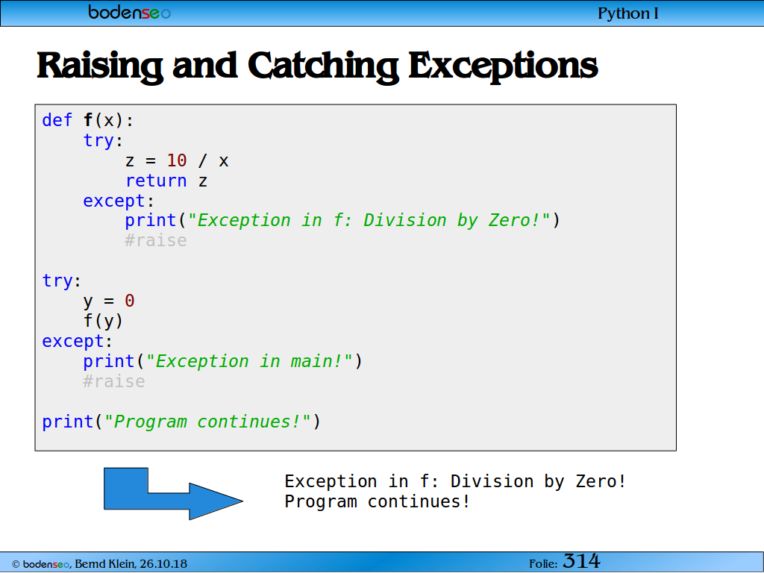Click the bodenseo logo in the header
This screenshot has height=573, width=764.
pyautogui.click(x=129, y=12)
